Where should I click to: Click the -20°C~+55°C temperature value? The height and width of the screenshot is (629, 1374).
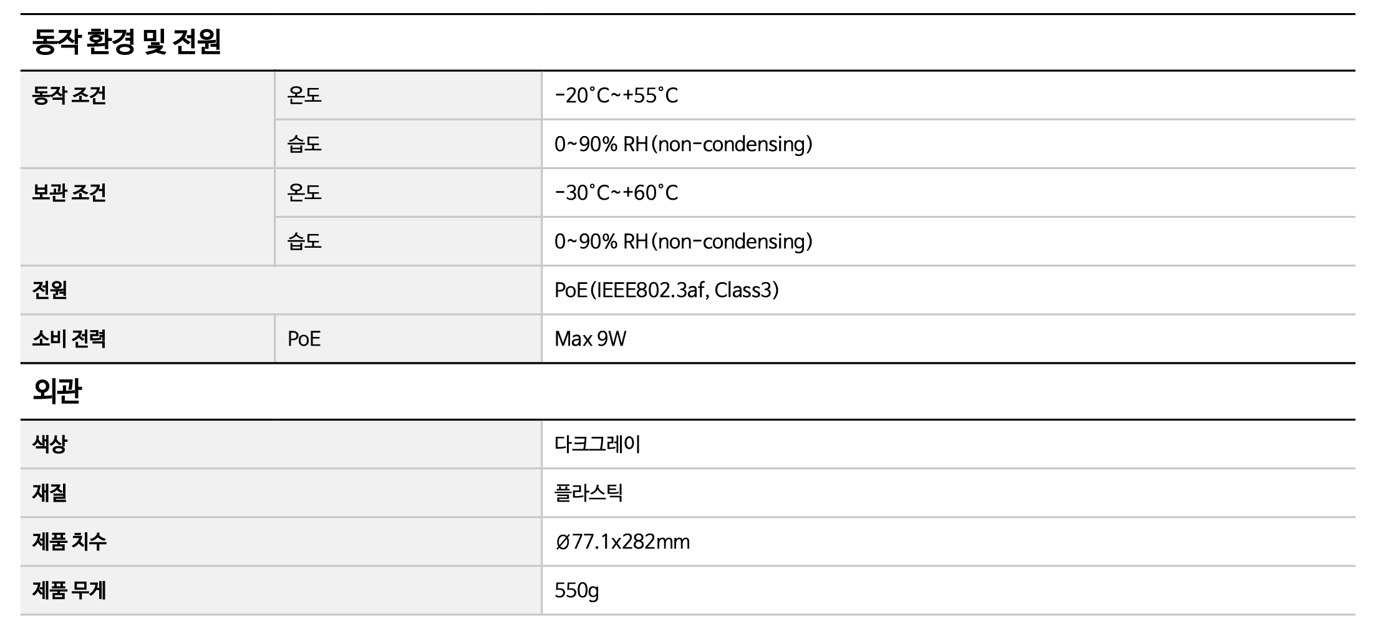pyautogui.click(x=616, y=95)
